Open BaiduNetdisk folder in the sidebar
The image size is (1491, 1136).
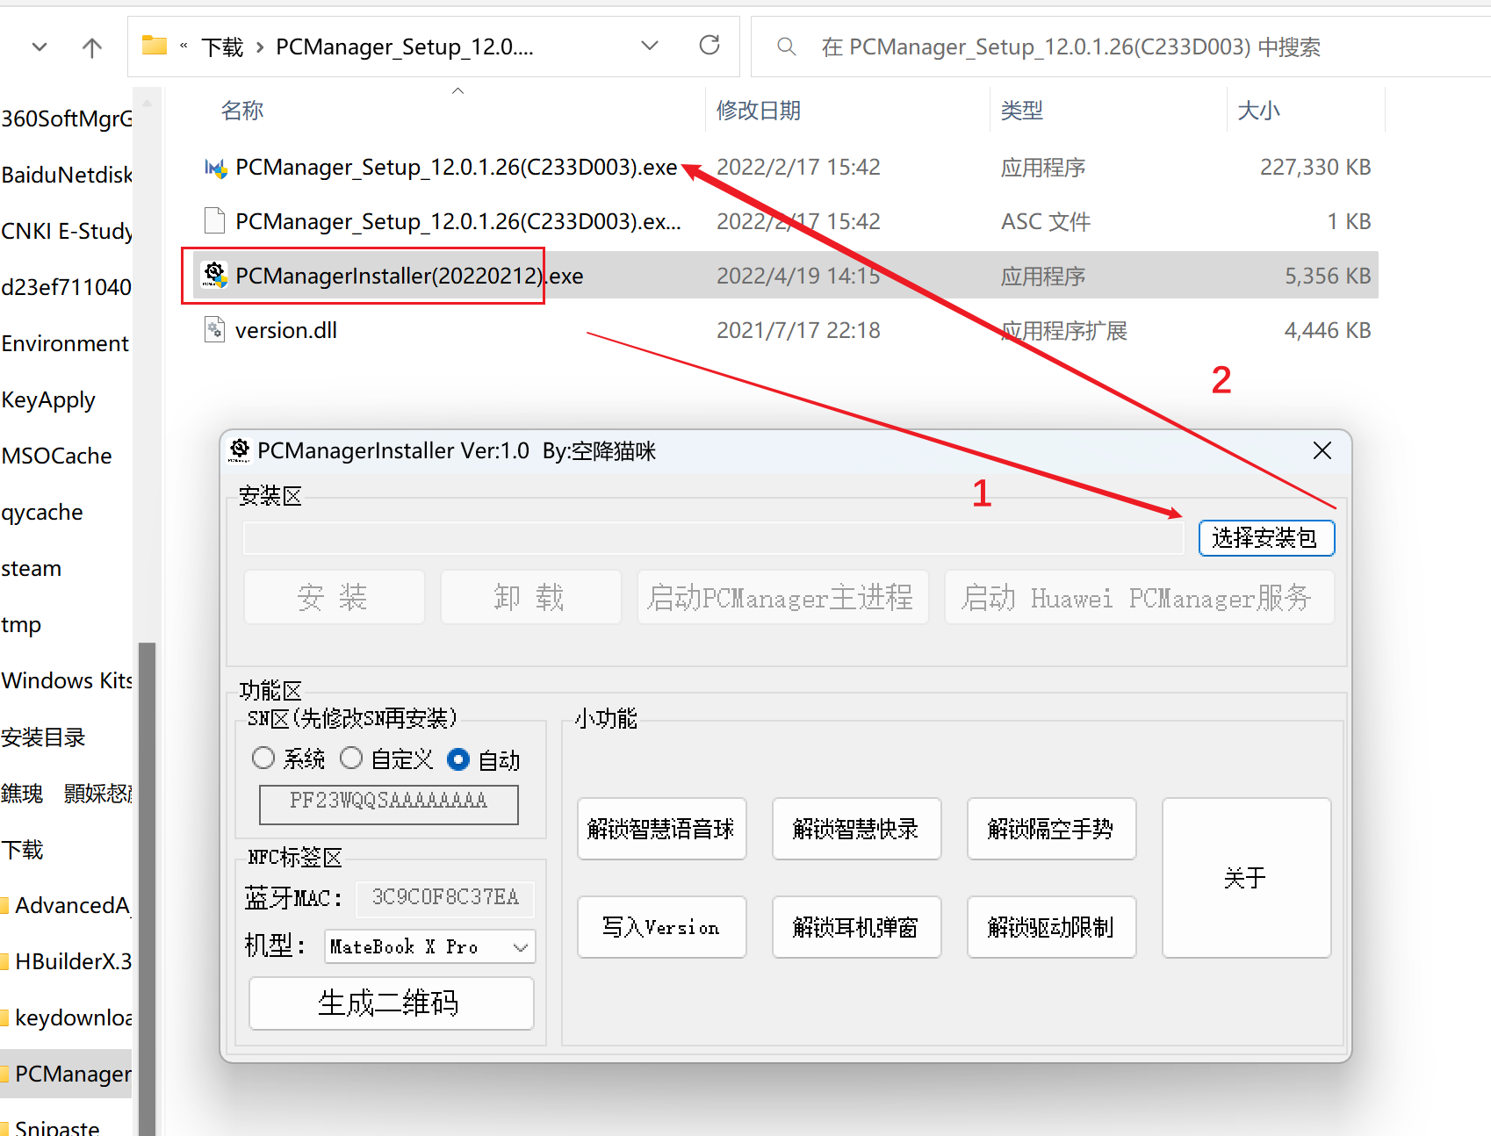click(x=67, y=175)
